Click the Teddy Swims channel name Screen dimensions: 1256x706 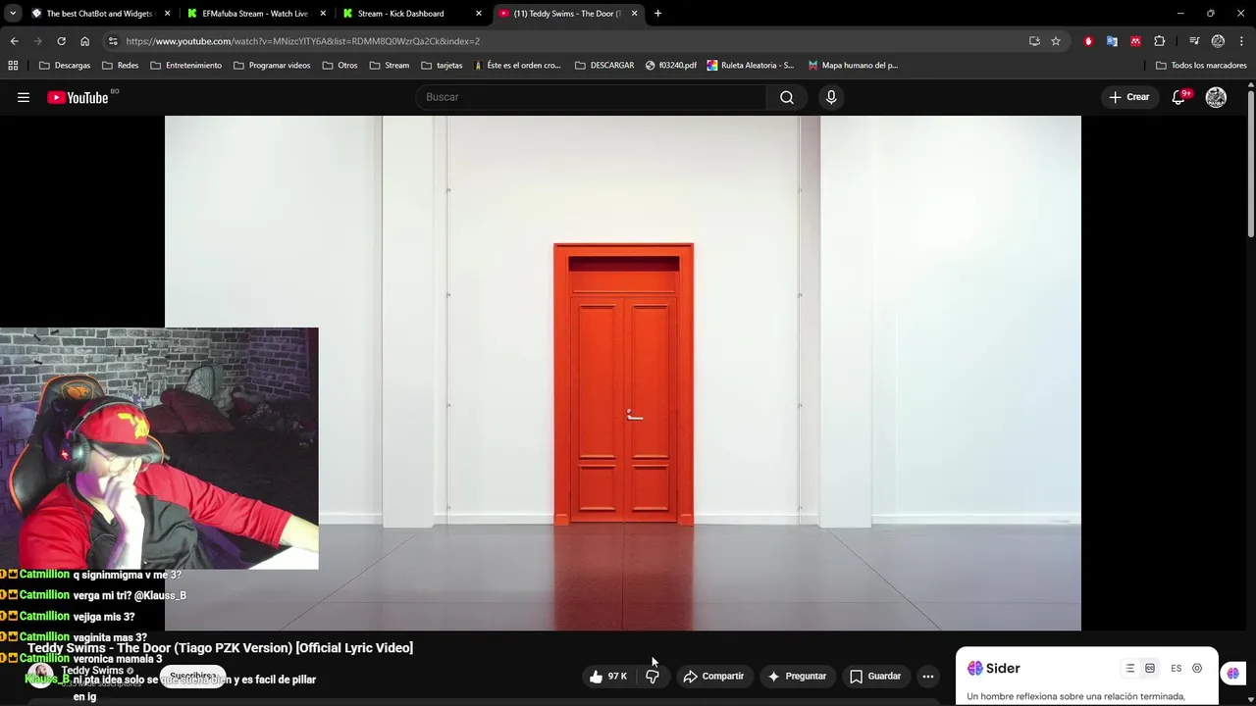92,671
